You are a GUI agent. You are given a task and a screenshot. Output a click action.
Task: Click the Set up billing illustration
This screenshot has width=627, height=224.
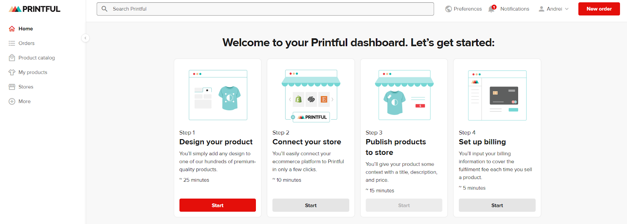(497, 95)
